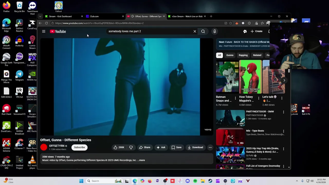Open options for 2025 Hip Hop Trap Mix
The width and height of the screenshot is (329, 185).
(284, 149)
